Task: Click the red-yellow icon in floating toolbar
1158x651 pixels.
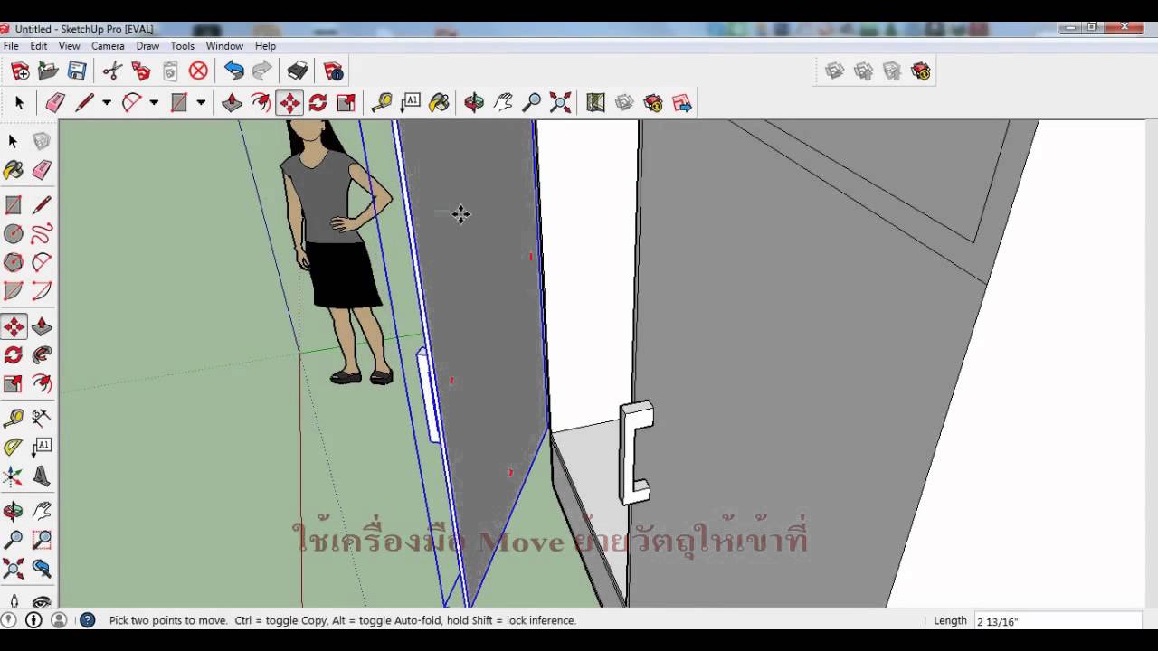Action: click(921, 71)
